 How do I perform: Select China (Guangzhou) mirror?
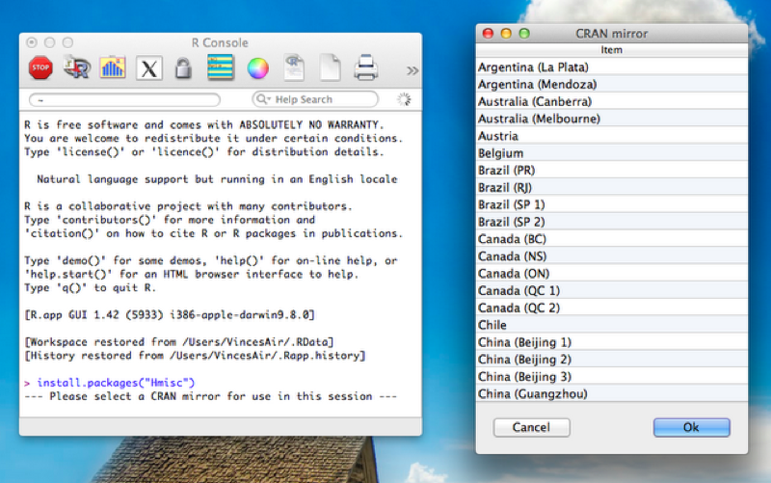coord(612,393)
